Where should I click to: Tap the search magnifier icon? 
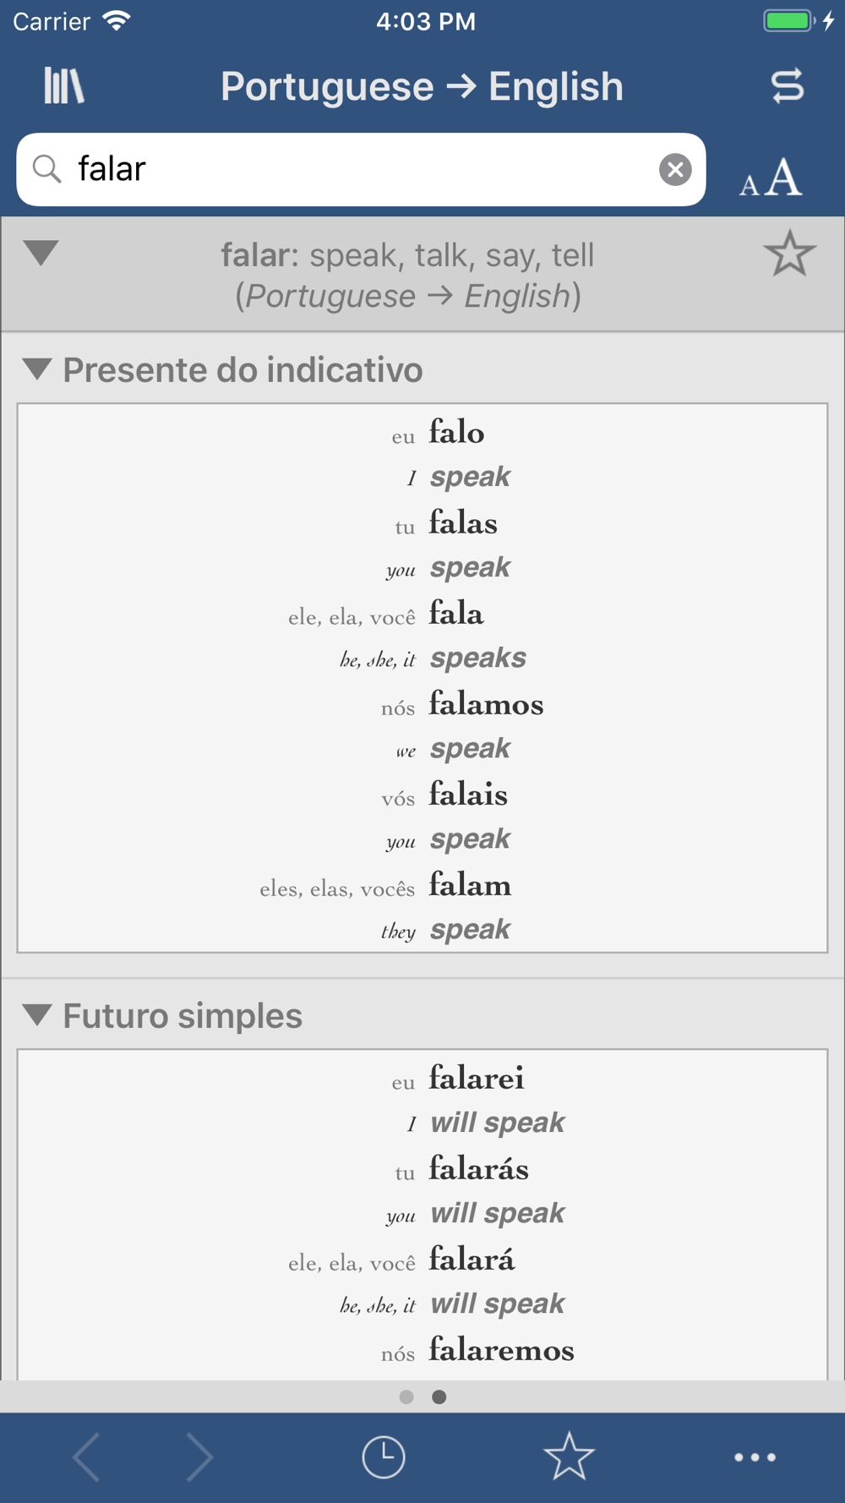click(x=46, y=169)
